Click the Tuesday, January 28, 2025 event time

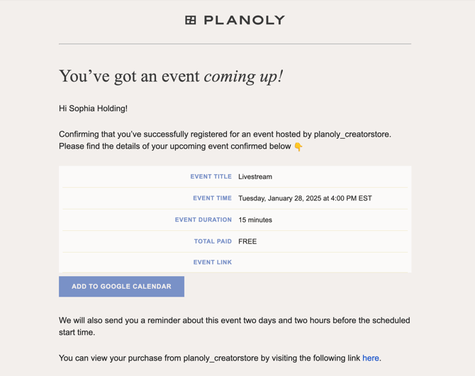point(305,198)
